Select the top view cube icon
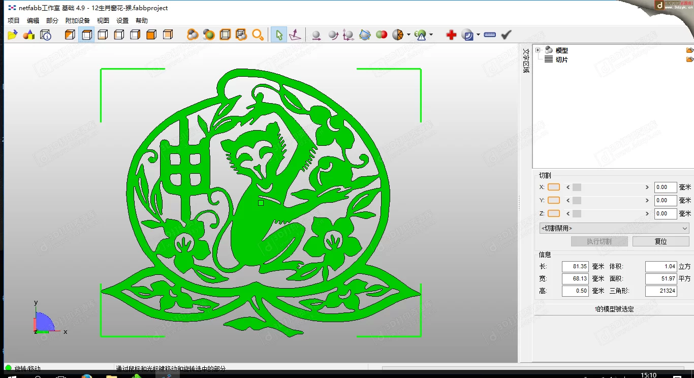 point(86,35)
